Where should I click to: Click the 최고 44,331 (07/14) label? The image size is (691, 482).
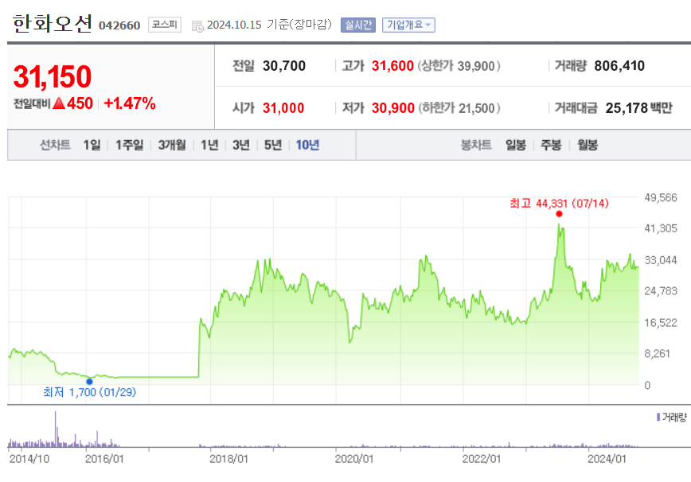coord(559,204)
